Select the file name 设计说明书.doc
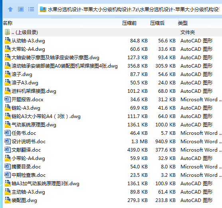The image size is (222, 208). click(x=29, y=142)
